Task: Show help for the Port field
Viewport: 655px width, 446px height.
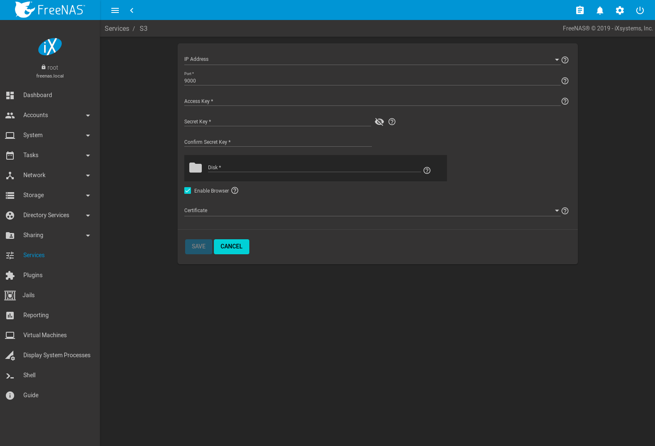Action: click(565, 81)
